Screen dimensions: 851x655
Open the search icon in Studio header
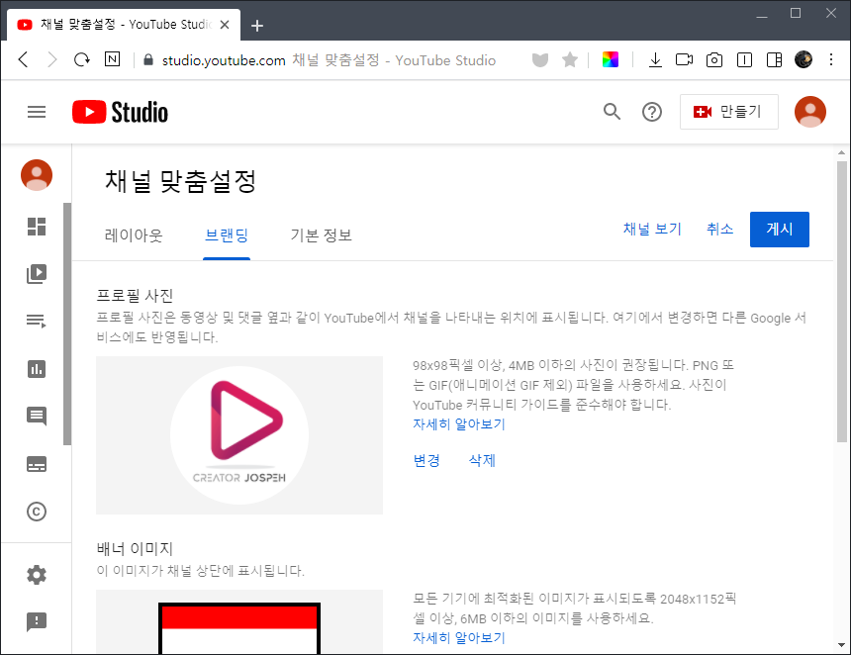click(x=612, y=112)
